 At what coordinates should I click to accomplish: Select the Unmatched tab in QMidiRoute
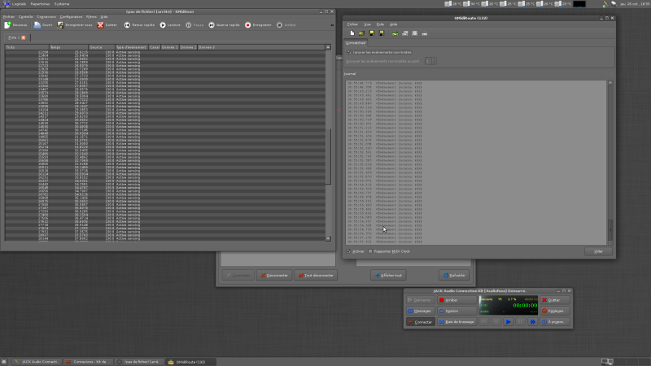(356, 42)
